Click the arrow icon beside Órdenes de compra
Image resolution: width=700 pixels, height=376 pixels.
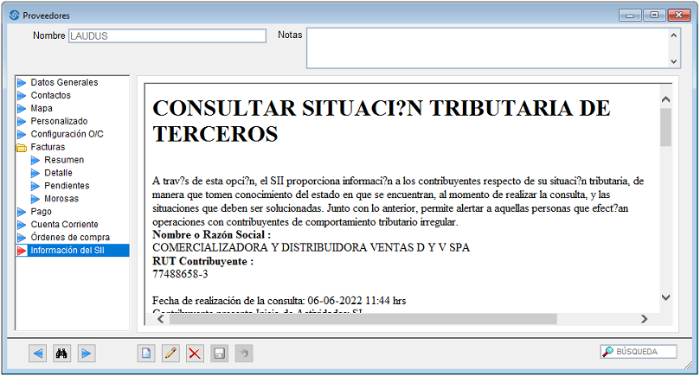point(22,238)
